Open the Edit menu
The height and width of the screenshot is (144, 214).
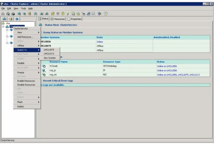pos(9,9)
